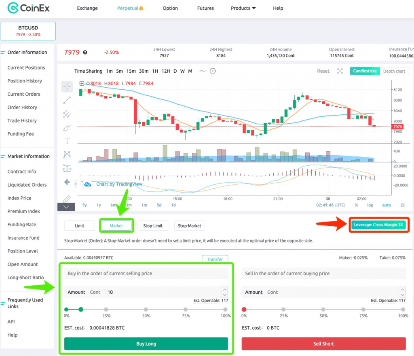The height and width of the screenshot is (356, 414).
Task: Open the chart indicators icon
Action: point(203,71)
